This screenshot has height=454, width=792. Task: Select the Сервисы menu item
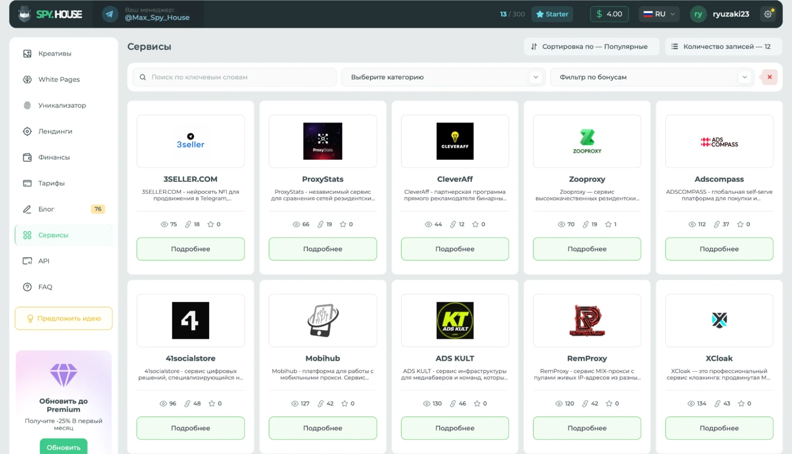pos(64,235)
